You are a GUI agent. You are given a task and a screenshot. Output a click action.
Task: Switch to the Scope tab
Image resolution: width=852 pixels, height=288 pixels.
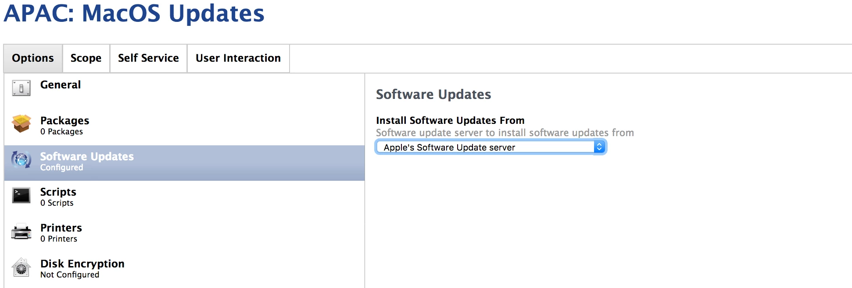click(x=86, y=58)
